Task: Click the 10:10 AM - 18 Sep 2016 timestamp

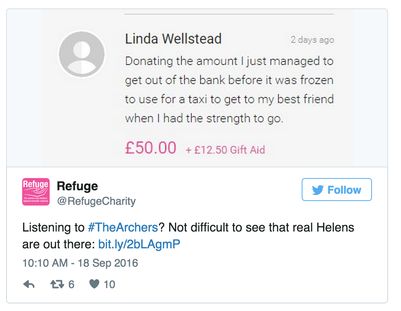Action: [80, 263]
